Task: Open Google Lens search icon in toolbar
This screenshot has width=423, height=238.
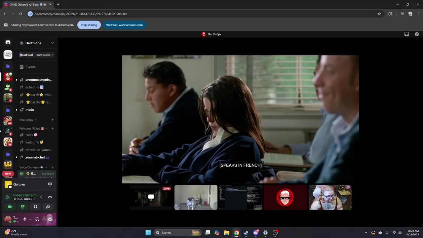Action: pyautogui.click(x=390, y=14)
